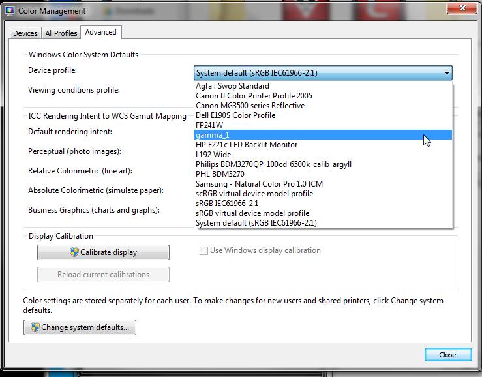
Task: Pick Canon MG3500 series Reflective
Action: tap(323, 106)
